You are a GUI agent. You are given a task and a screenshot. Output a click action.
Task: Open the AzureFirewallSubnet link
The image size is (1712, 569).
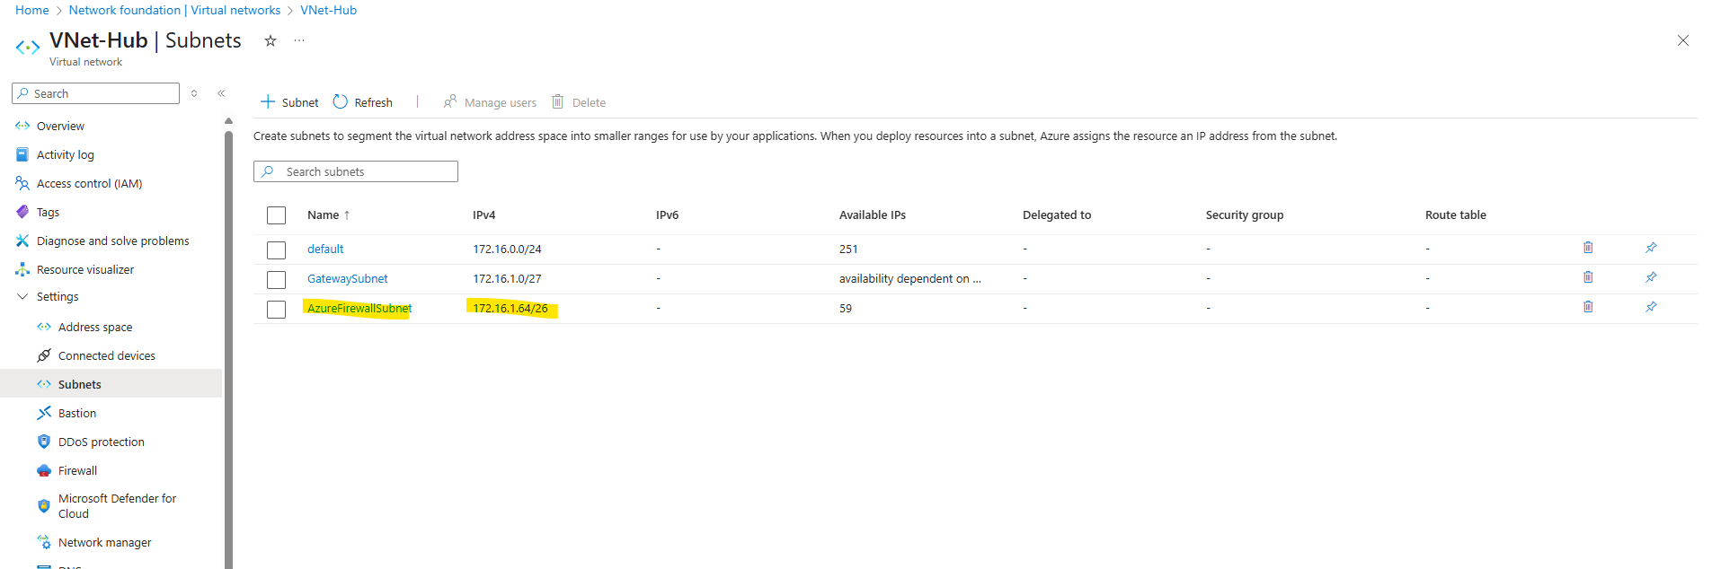[x=359, y=309]
